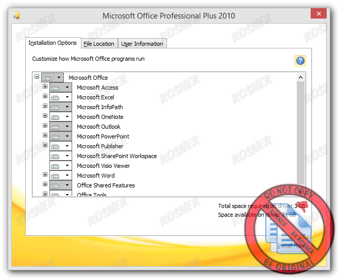Select the Microsoft InfoPath label
The height and width of the screenshot is (278, 338).
click(100, 107)
